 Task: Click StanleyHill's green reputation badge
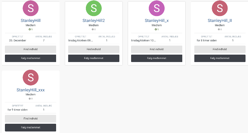click(30, 29)
